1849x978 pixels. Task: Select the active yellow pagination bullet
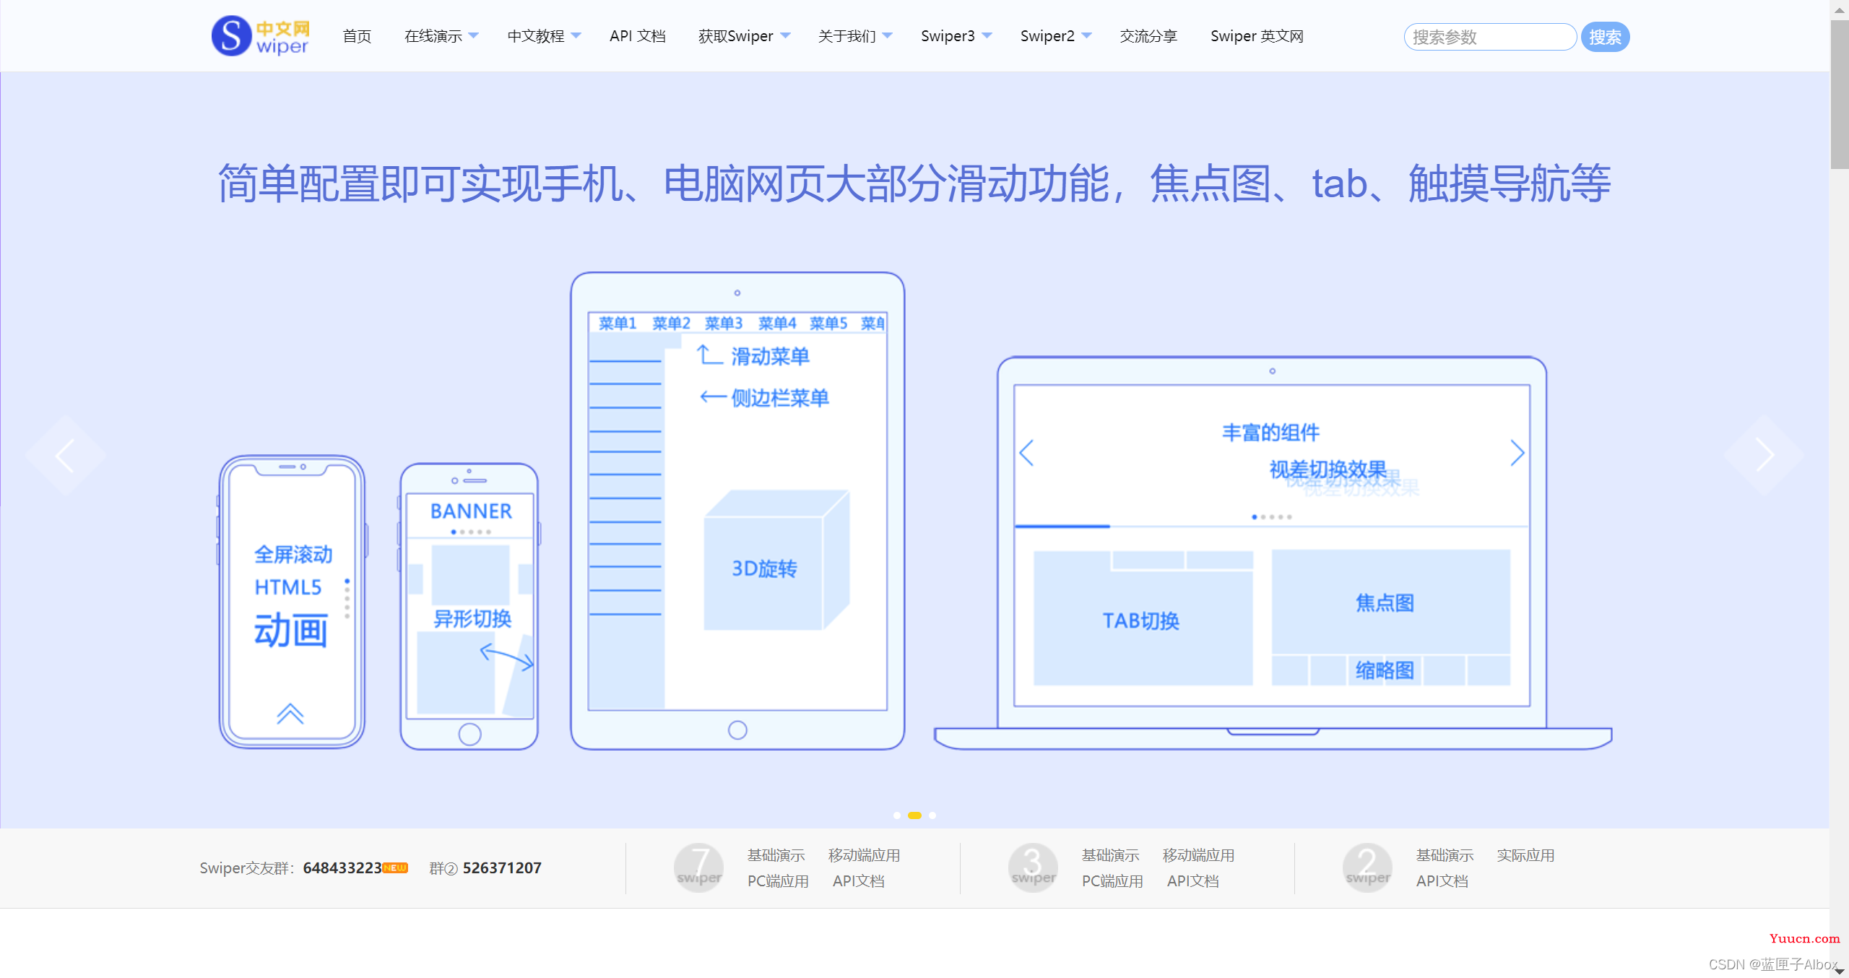[x=914, y=815]
